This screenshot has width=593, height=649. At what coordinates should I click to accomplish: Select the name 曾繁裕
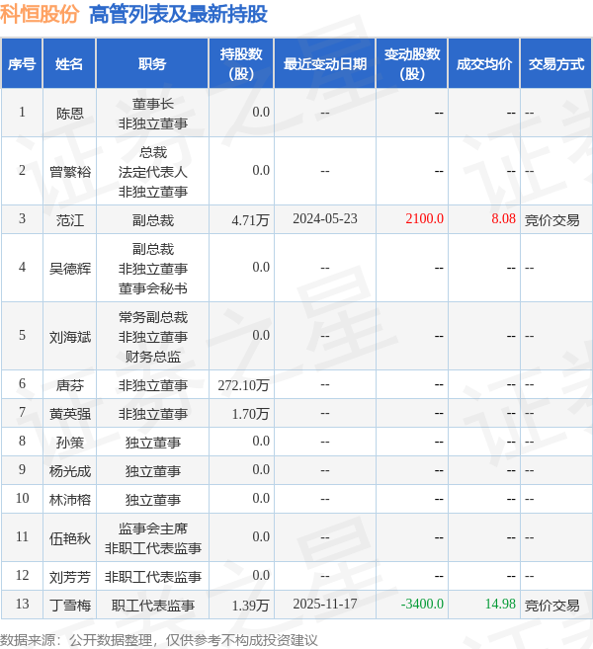pyautogui.click(x=70, y=171)
